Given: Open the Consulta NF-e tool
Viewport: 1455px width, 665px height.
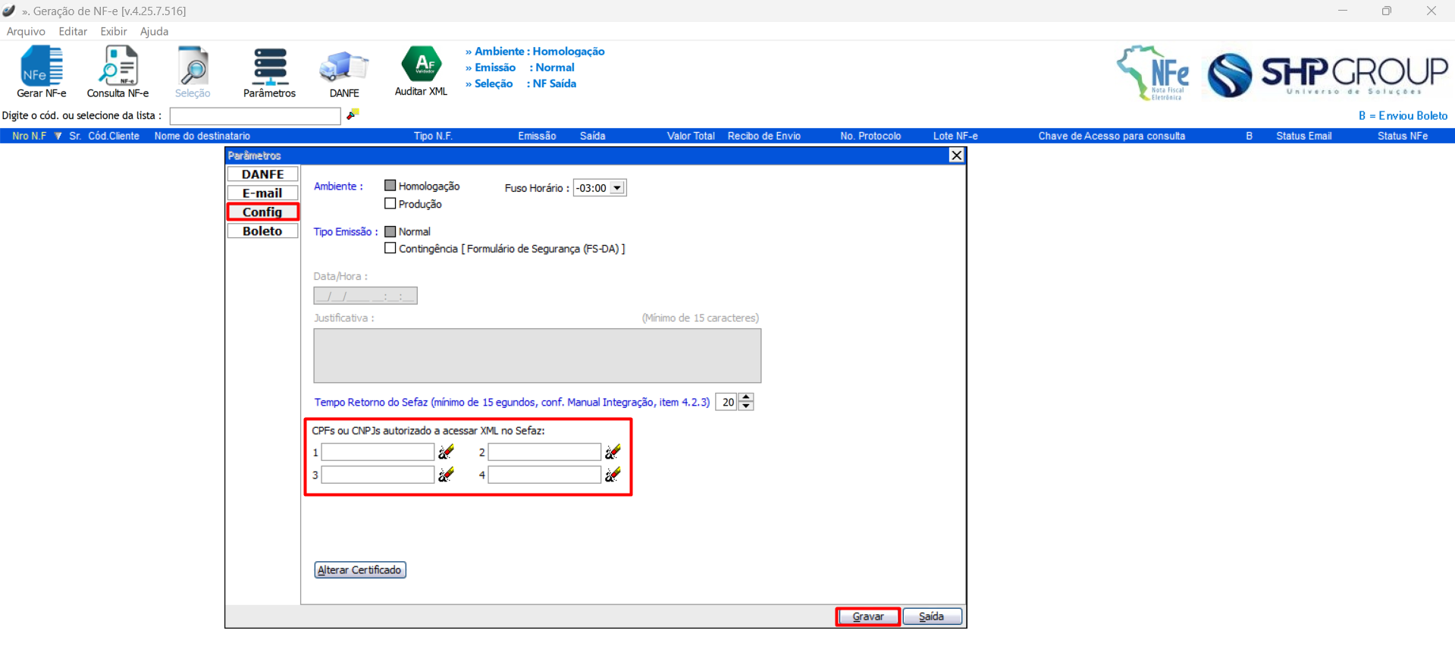Looking at the screenshot, I should [x=118, y=71].
